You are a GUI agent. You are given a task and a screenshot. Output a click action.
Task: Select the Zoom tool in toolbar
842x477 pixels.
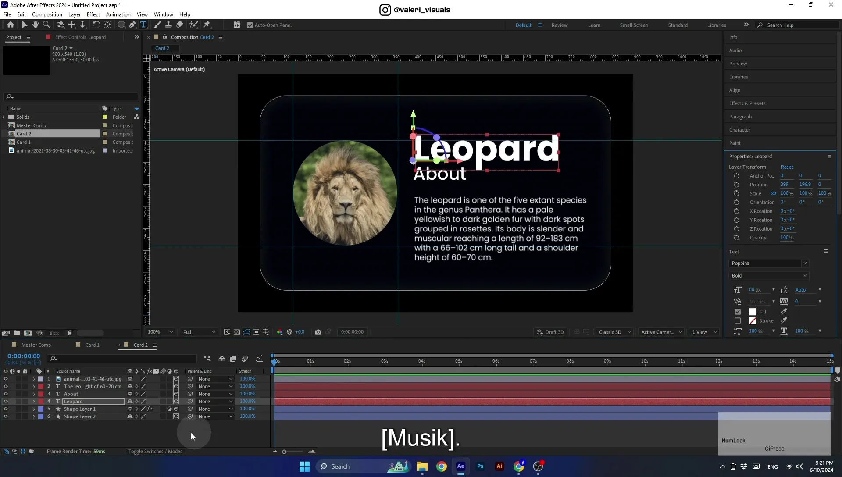point(46,25)
